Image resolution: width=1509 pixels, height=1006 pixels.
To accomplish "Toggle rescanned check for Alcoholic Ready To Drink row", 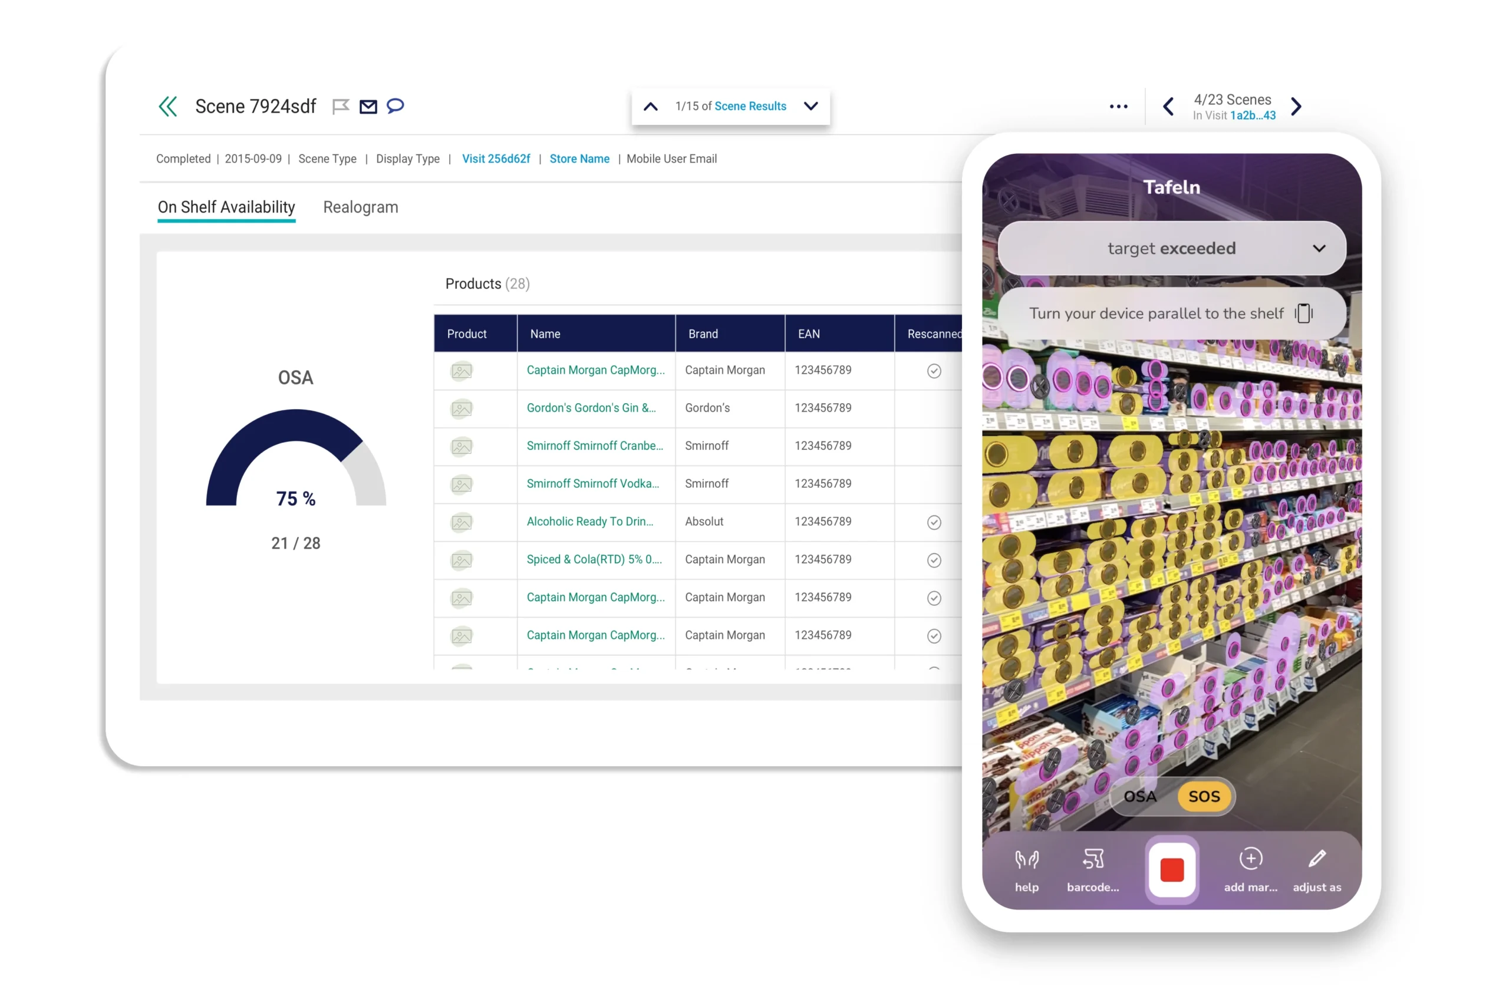I will tap(934, 522).
